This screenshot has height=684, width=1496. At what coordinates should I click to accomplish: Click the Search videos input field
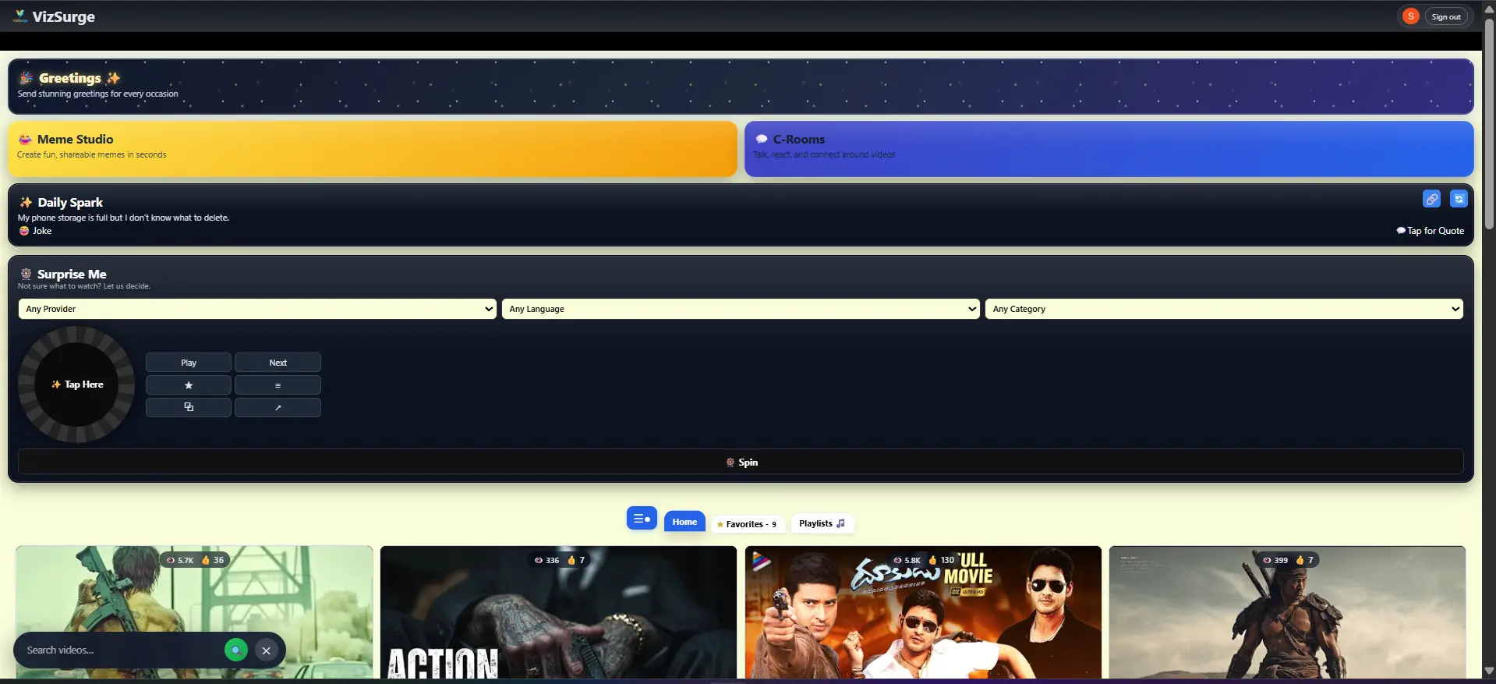click(x=121, y=650)
